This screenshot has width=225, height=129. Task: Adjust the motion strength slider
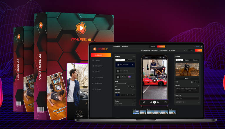(x=125, y=84)
